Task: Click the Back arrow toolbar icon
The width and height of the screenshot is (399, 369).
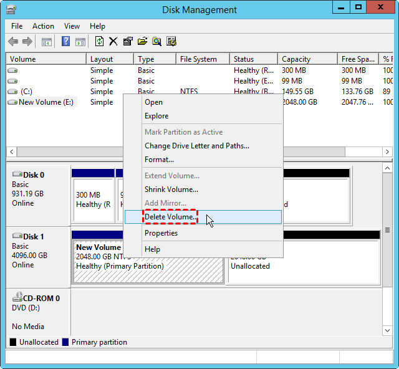Action: pos(13,41)
